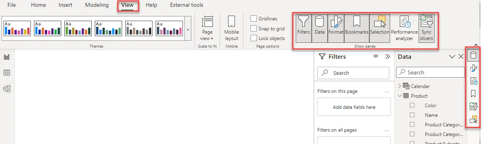Click the Data pane Search box

coord(430,72)
